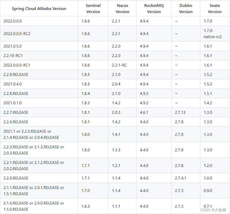This screenshot has width=230, height=214.
Task: Click the Nacos Version column header
Action: tap(122, 9)
